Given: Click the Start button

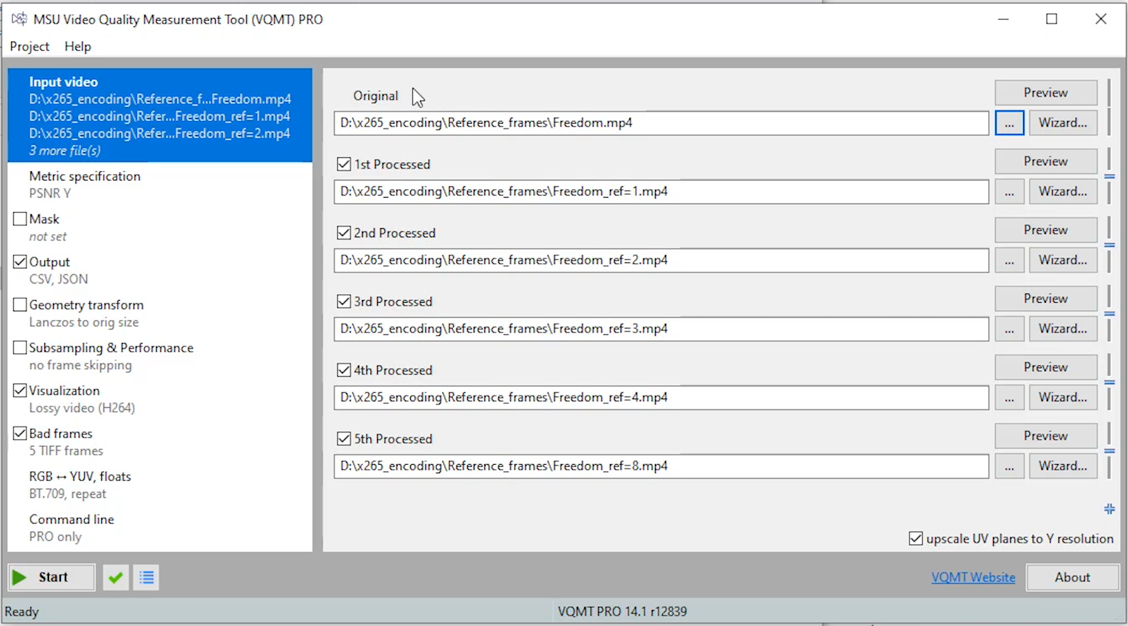Looking at the screenshot, I should click(x=52, y=577).
